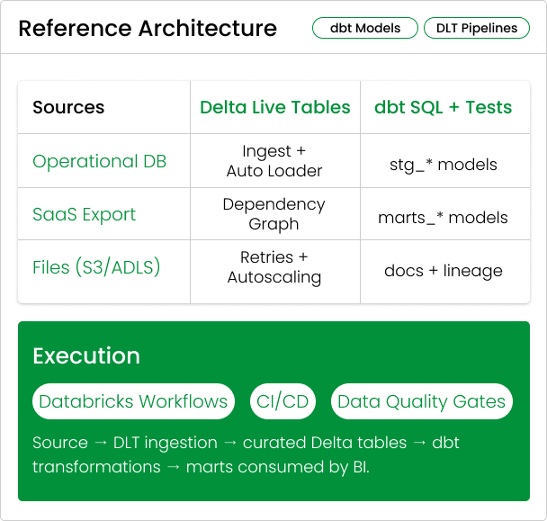Screen dimensions: 547x521
Task: Click the Delta Live Tables column header
Action: pos(275,107)
